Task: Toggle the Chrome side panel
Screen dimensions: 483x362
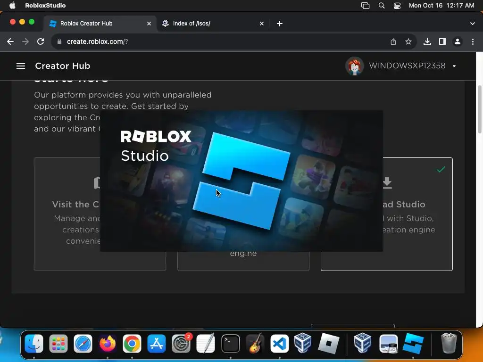Action: [x=442, y=41]
